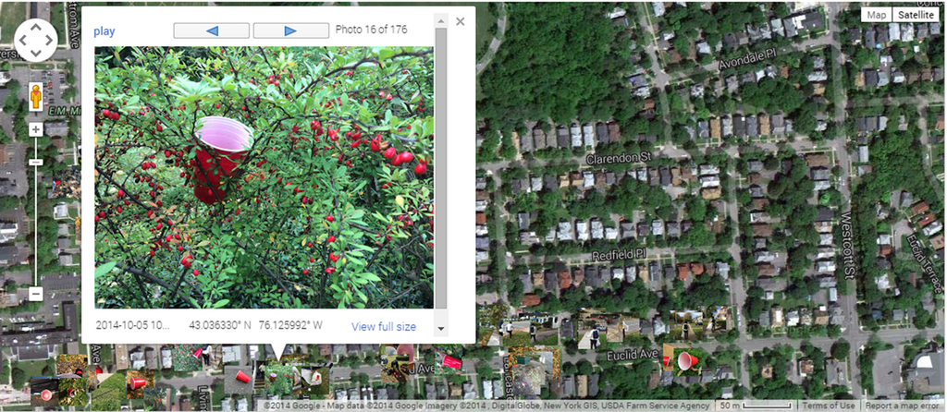Click the popup vertical scrollbar thumb
Screen dimensions: 947x412
tap(441, 167)
